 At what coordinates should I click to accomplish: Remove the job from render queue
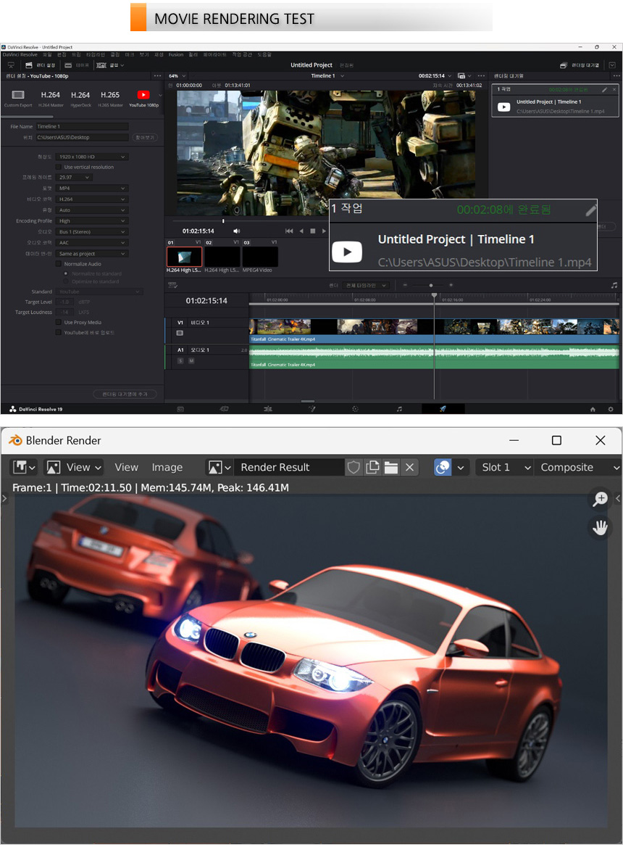(614, 90)
